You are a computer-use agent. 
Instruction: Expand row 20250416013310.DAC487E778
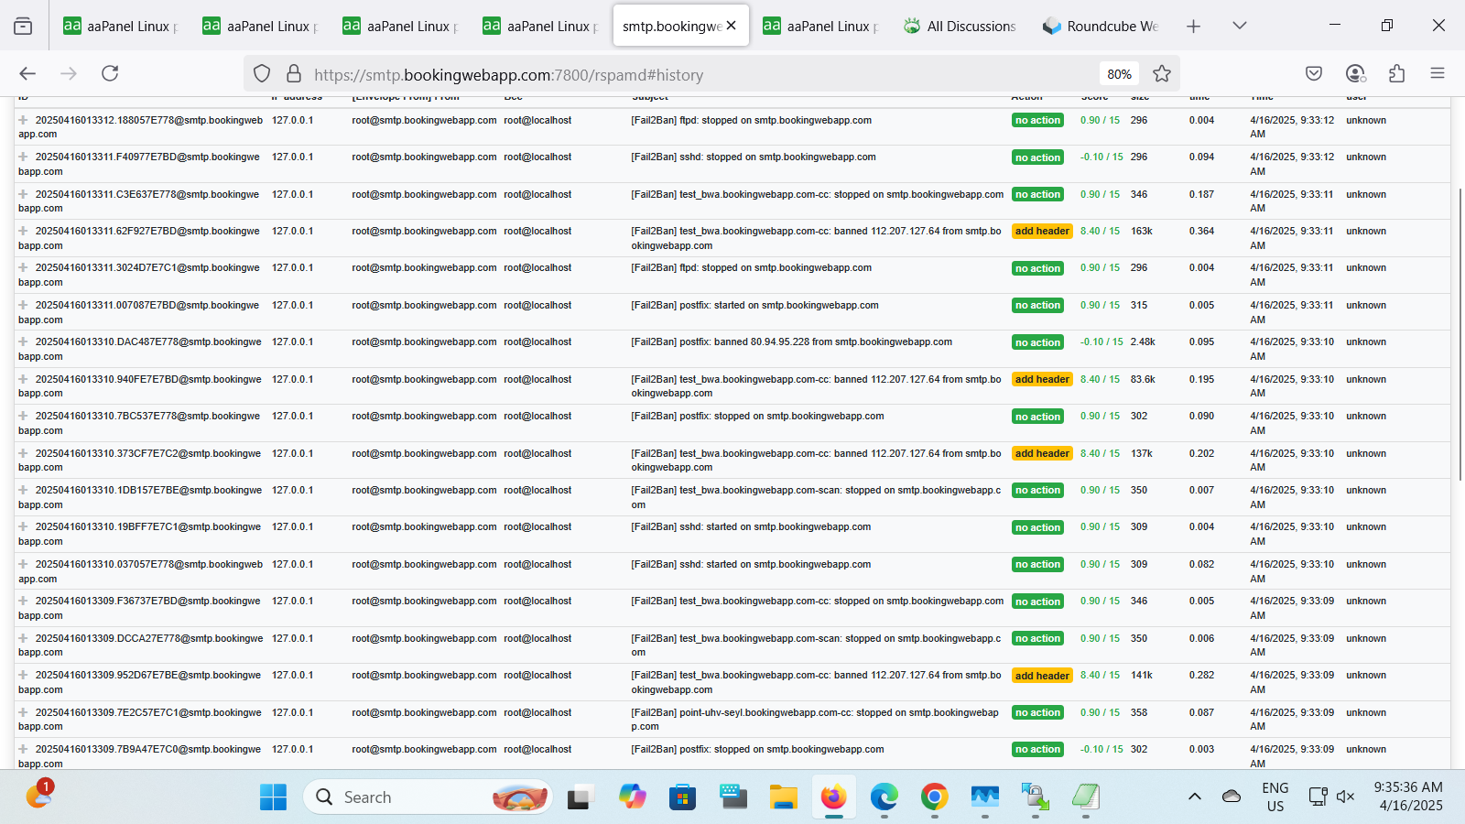(23, 342)
